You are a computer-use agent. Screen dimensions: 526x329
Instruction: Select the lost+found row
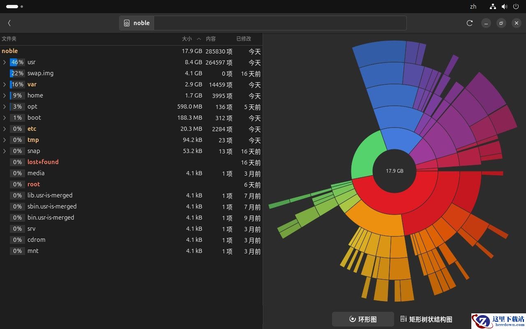(131, 162)
